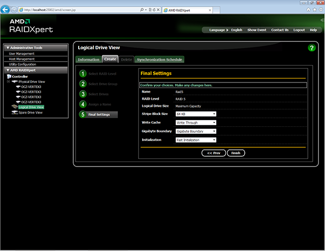The height and width of the screenshot is (251, 325).
Task: Click Logout in top menu
Action: click(x=299, y=30)
